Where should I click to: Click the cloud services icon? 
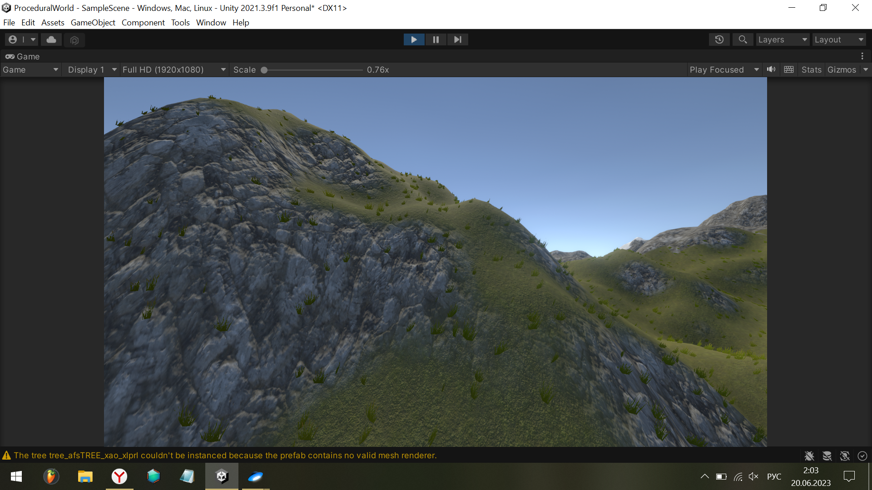(51, 40)
